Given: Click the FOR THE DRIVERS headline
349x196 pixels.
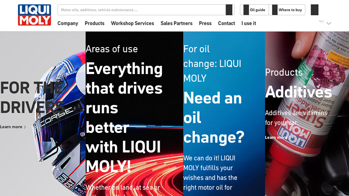Looking at the screenshot, I should (x=32, y=97).
